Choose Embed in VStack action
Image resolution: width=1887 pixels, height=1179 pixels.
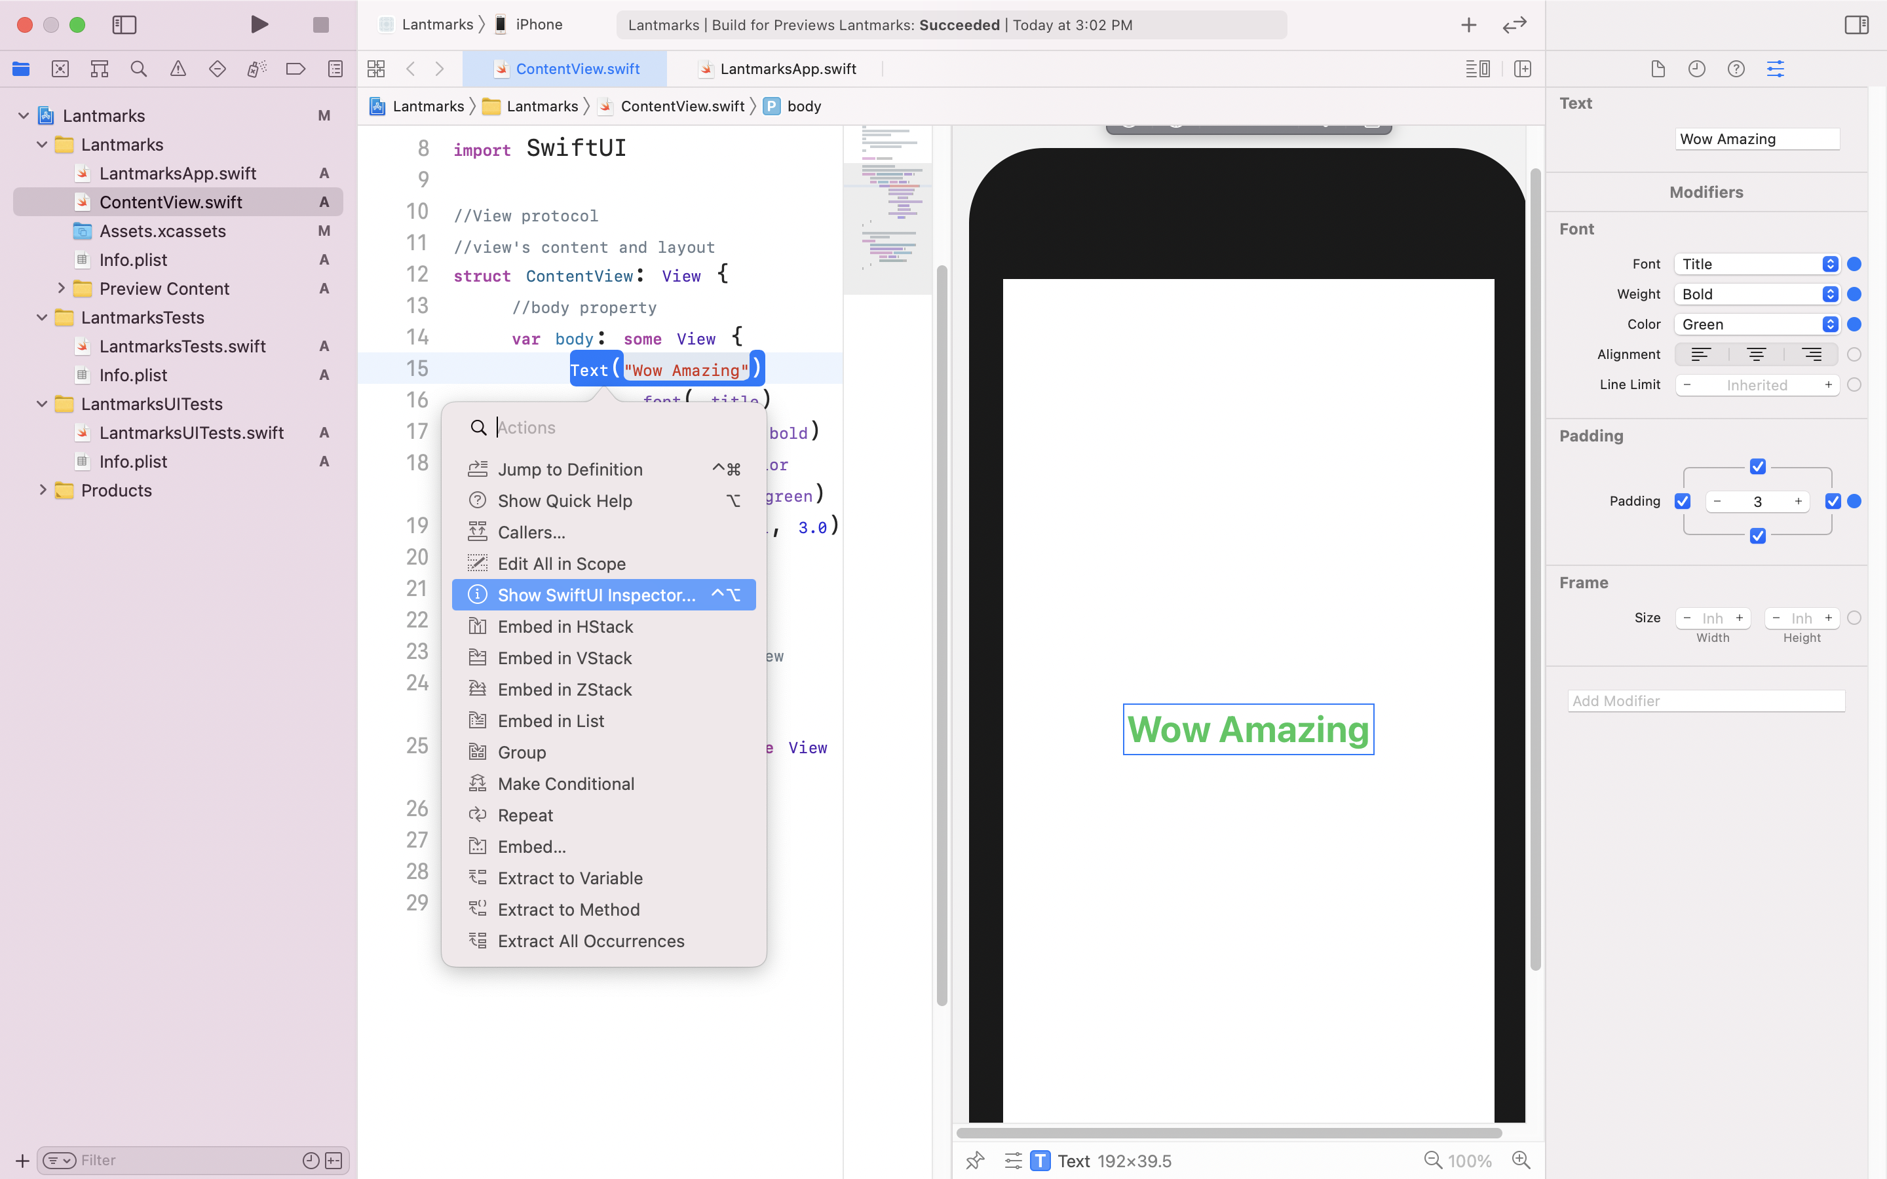pos(565,658)
